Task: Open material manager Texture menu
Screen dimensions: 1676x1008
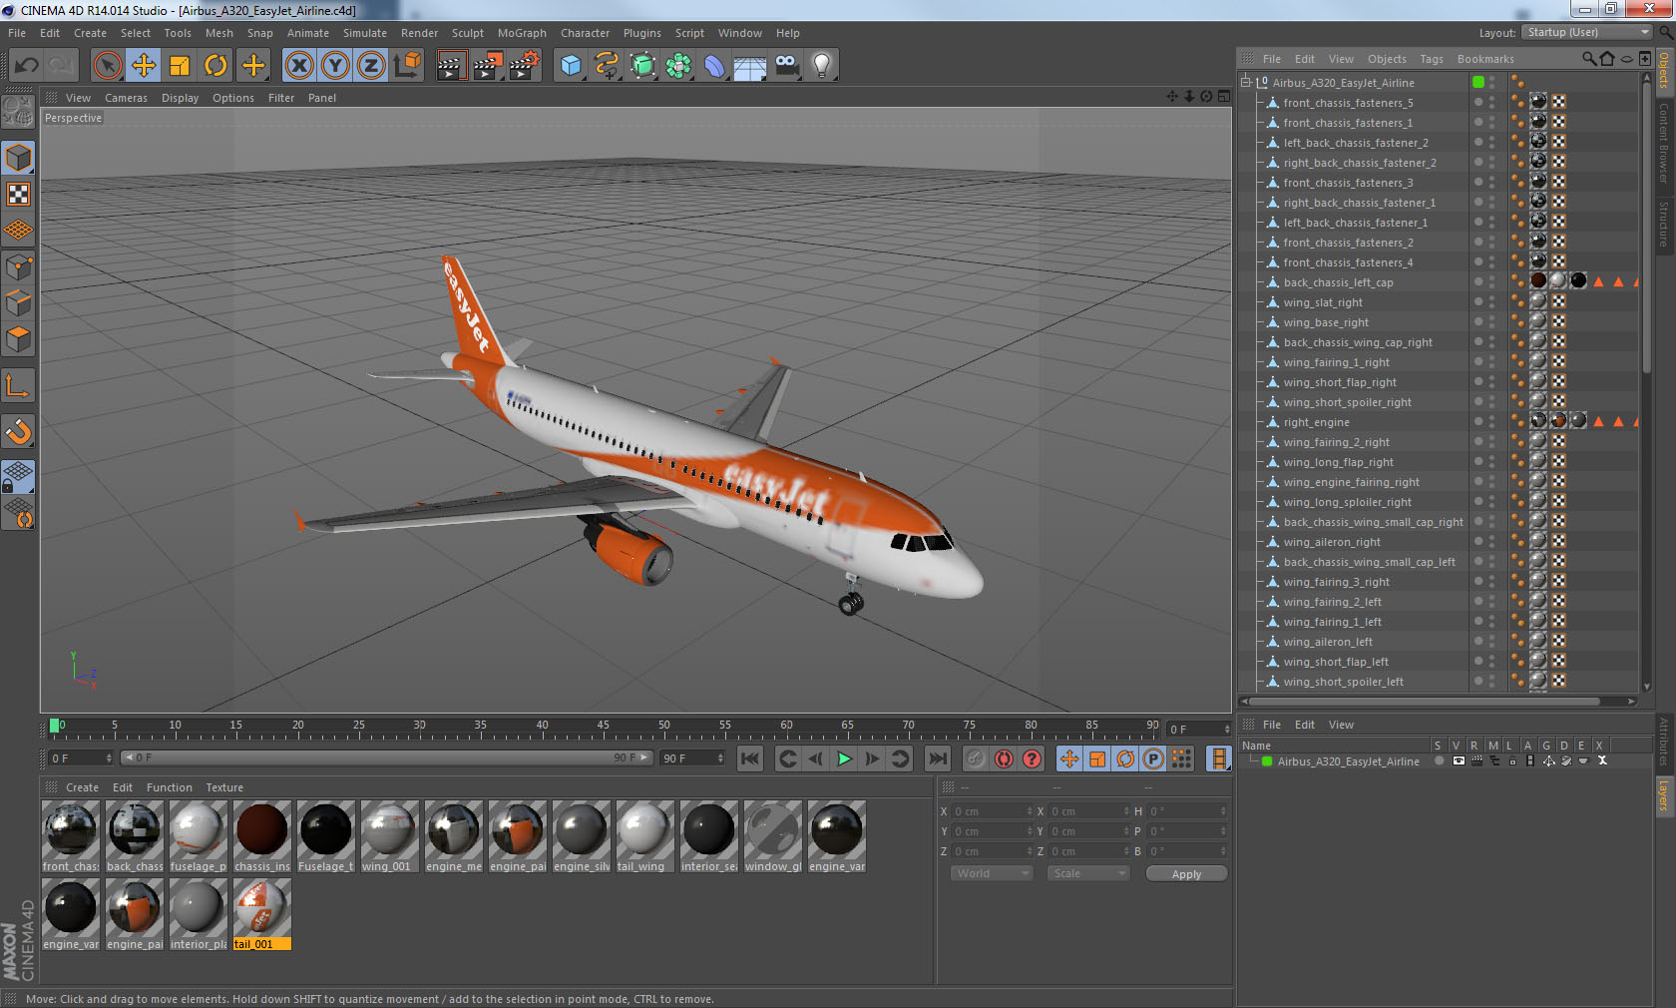Action: tap(224, 787)
